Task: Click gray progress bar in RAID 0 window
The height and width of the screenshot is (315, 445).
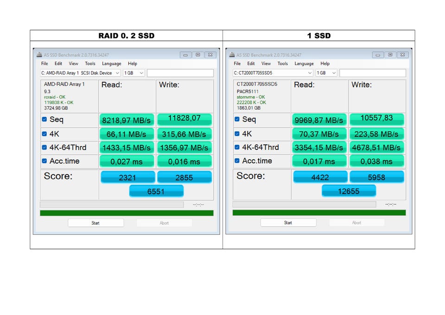Action: tap(112, 205)
